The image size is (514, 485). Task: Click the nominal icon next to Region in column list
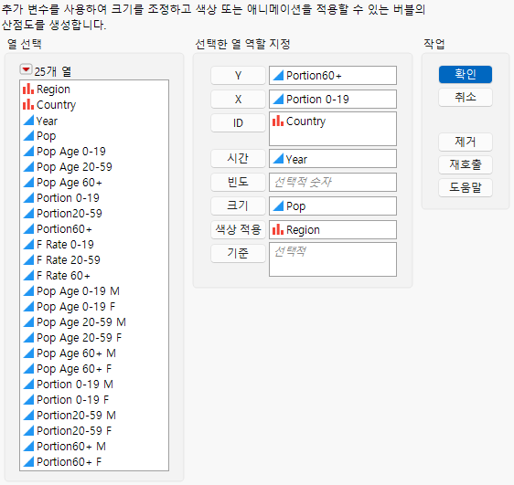[28, 89]
